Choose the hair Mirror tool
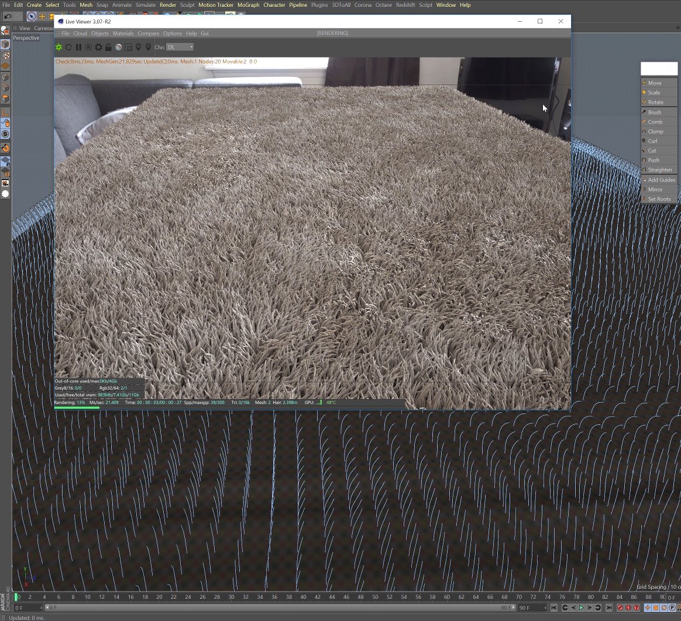 coord(659,189)
